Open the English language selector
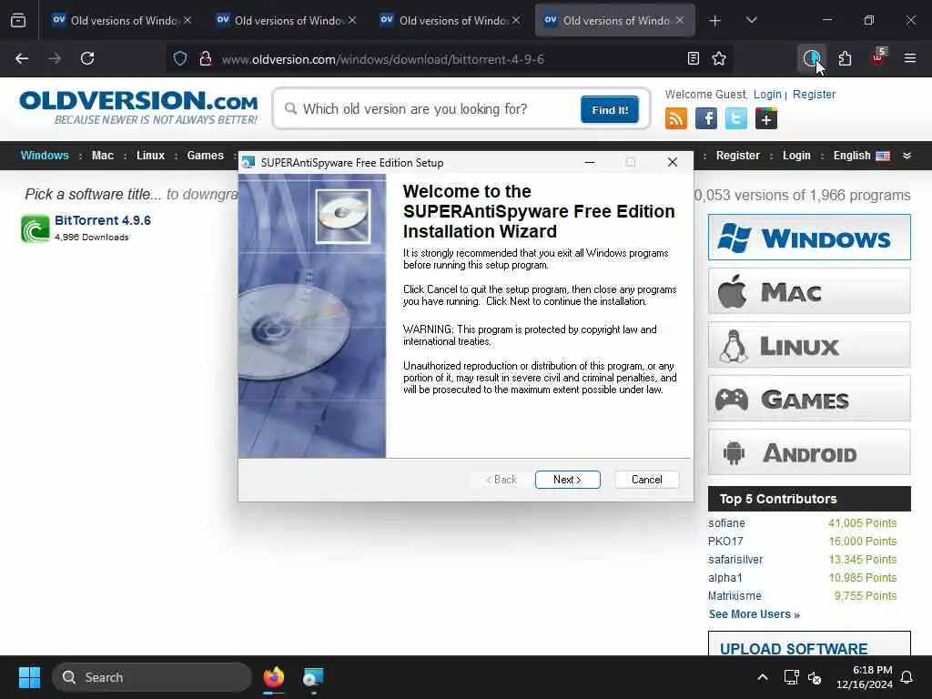This screenshot has height=699, width=932. pyautogui.click(x=861, y=155)
